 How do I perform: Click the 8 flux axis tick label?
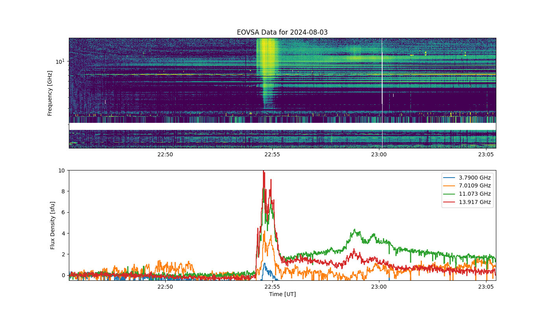click(x=64, y=191)
